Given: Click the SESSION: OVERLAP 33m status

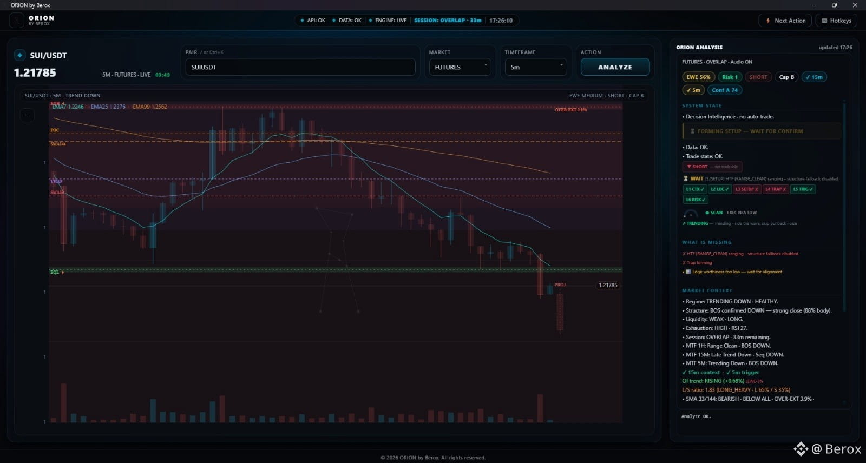Looking at the screenshot, I should point(448,21).
